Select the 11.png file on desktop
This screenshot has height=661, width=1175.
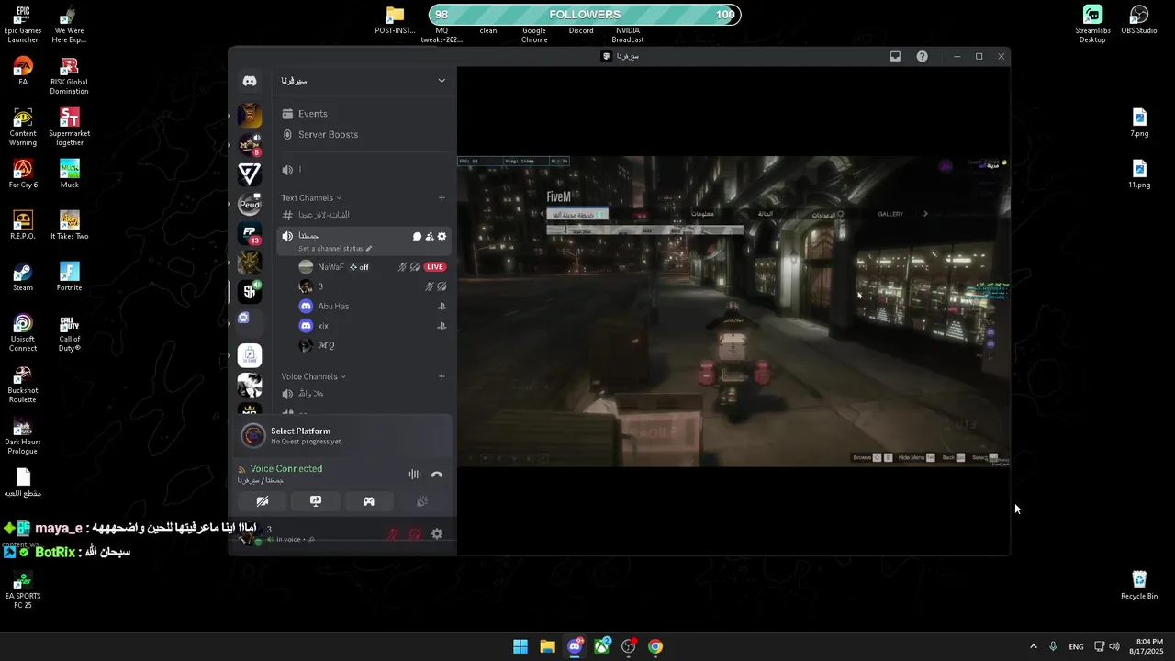tap(1139, 174)
